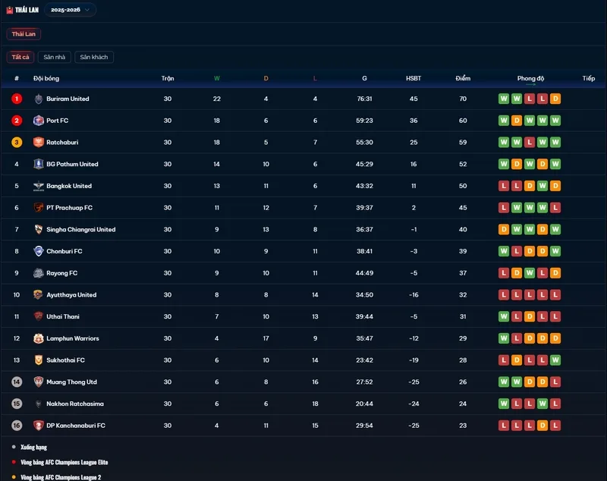Viewport: 607px width, 481px height.
Task: Click the DP Kanchanaburi FC logo
Action: (39, 426)
